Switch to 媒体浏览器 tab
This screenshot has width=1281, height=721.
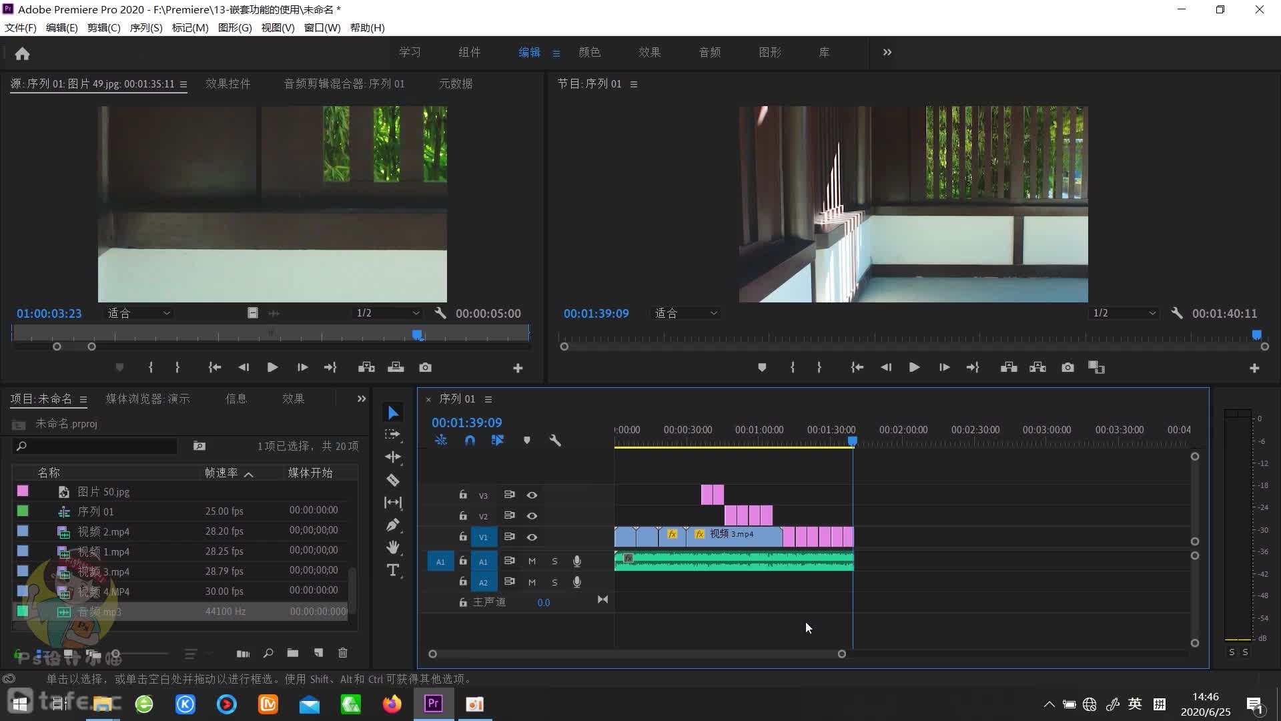click(x=148, y=399)
